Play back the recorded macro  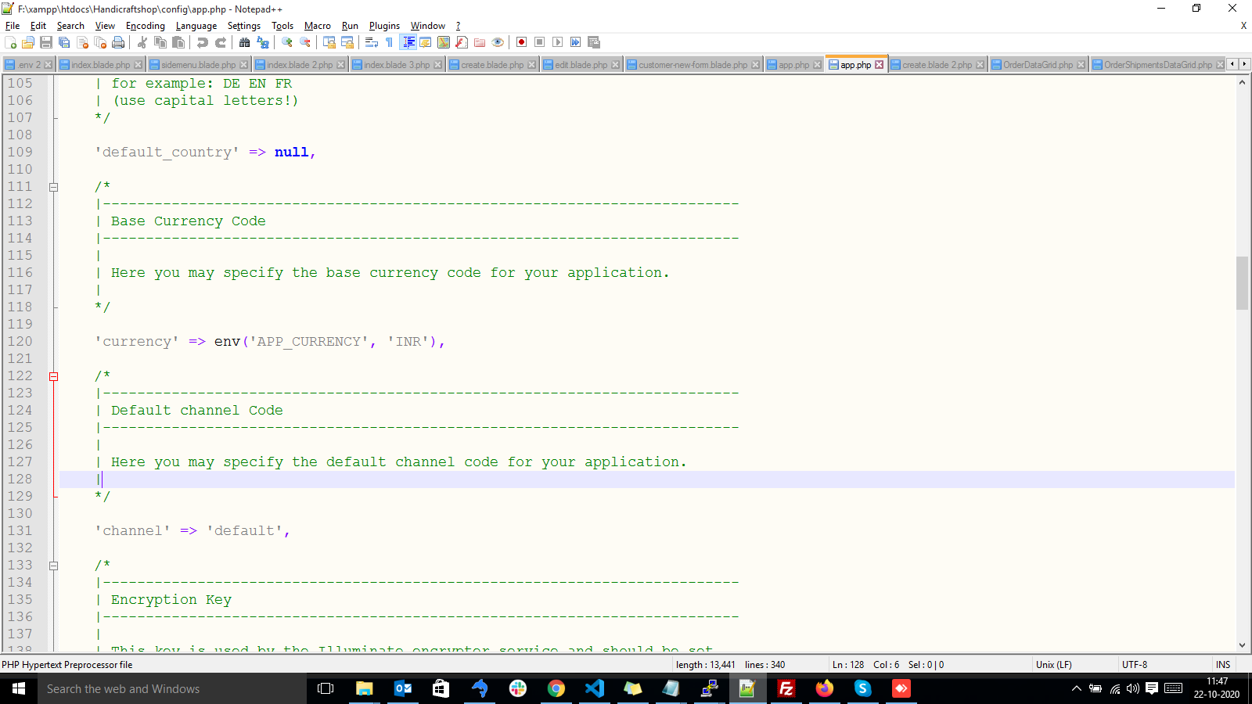pos(558,42)
